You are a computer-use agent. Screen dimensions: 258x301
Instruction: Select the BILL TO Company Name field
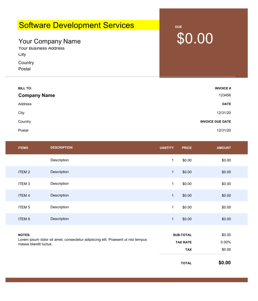[36, 95]
